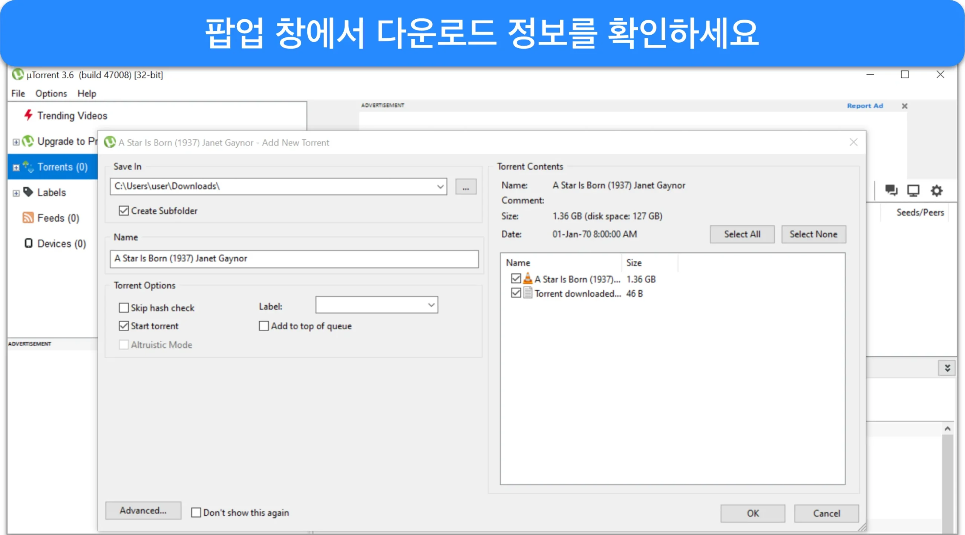Click the µTorrent logo in dialog title
The height and width of the screenshot is (535, 965).
click(110, 142)
